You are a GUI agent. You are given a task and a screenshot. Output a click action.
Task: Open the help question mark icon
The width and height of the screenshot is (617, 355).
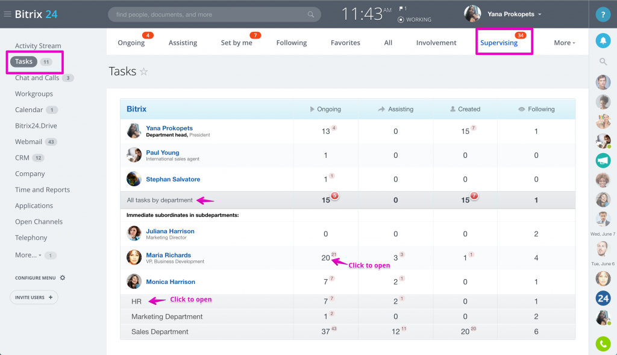[x=603, y=14]
